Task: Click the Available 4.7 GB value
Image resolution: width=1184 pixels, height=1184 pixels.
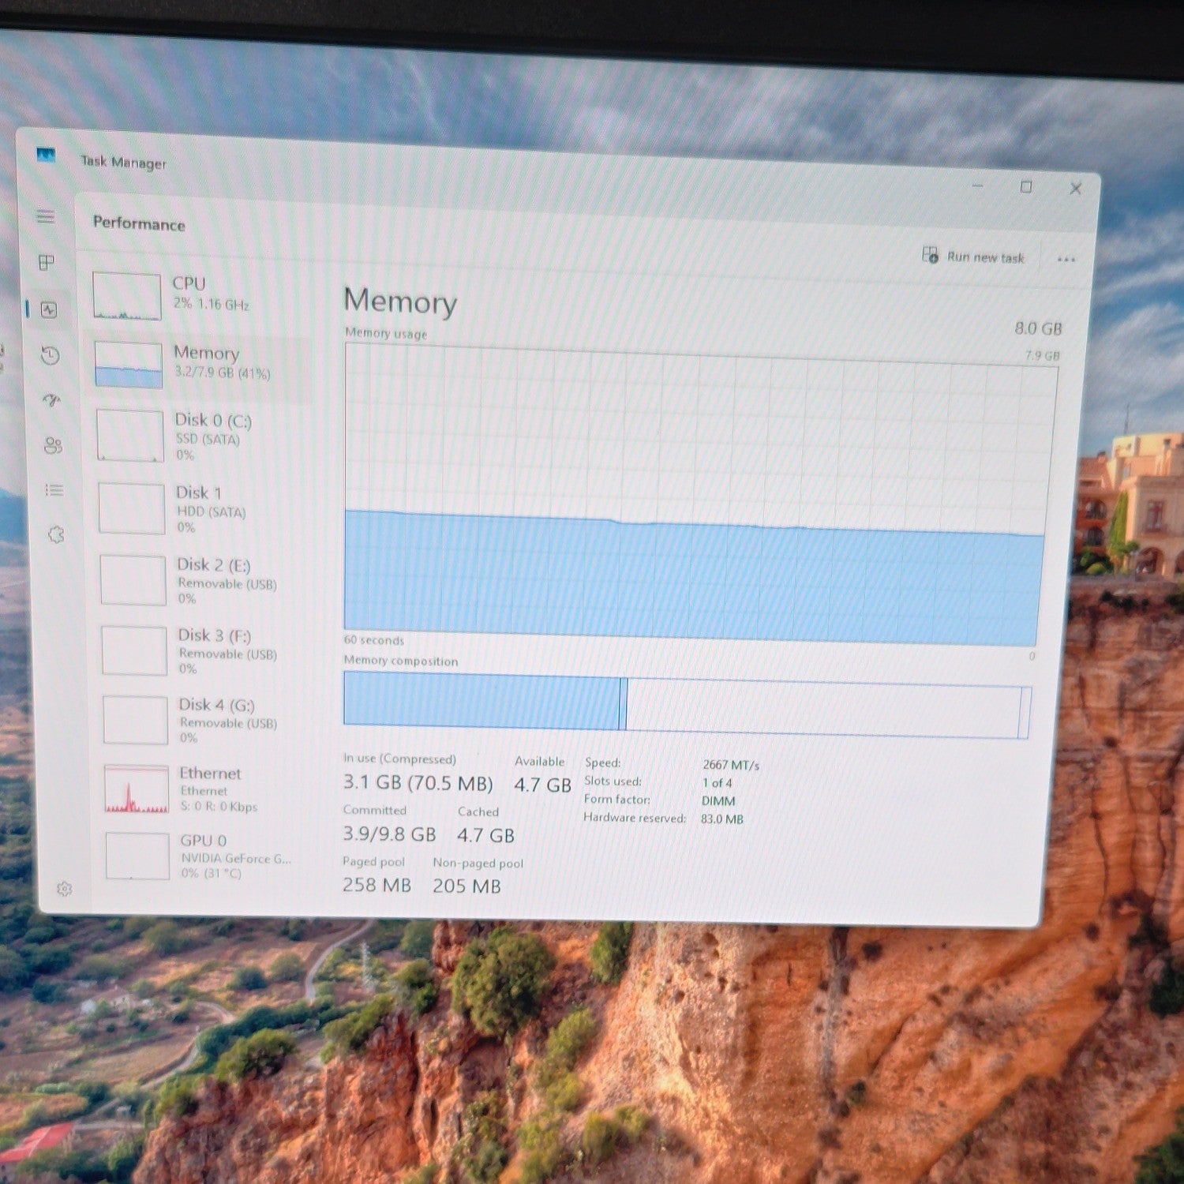Action: 542,785
